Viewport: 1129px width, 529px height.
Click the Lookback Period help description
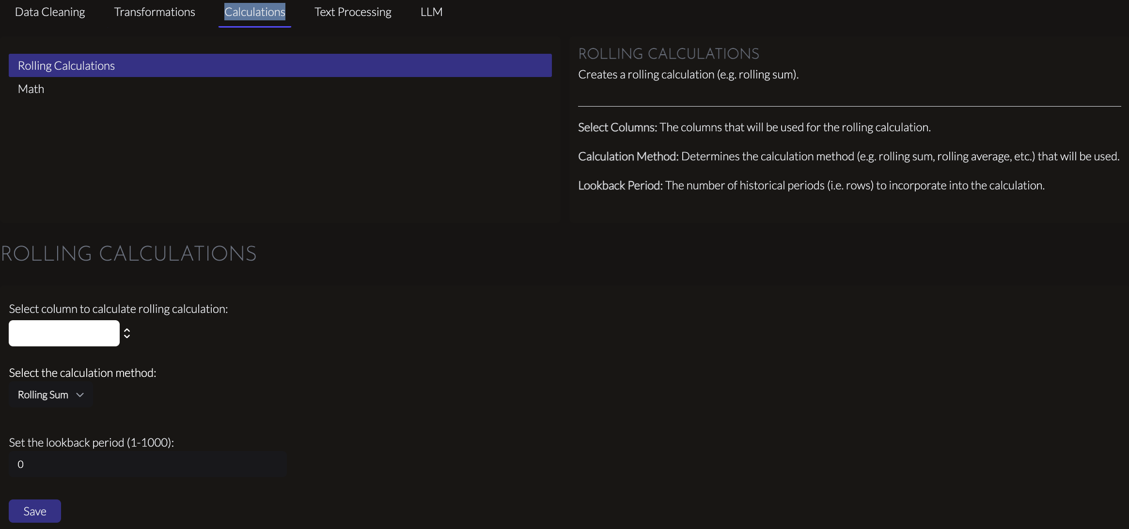pyautogui.click(x=811, y=186)
